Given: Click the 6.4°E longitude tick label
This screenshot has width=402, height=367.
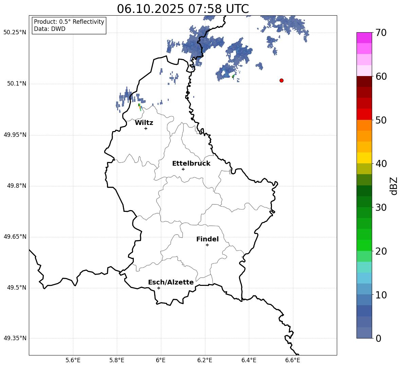Looking at the screenshot, I should point(249,360).
